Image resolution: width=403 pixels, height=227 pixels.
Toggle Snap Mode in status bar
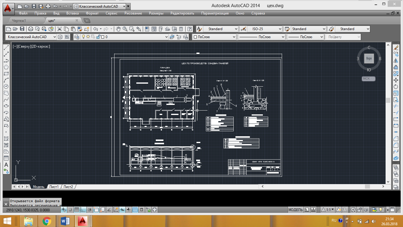pyautogui.click(x=70, y=210)
